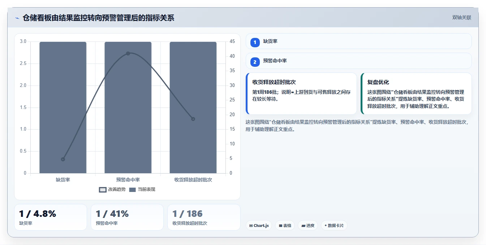Open the Chart.js tag
Image resolution: width=486 pixels, height=245 pixels.
point(259,226)
